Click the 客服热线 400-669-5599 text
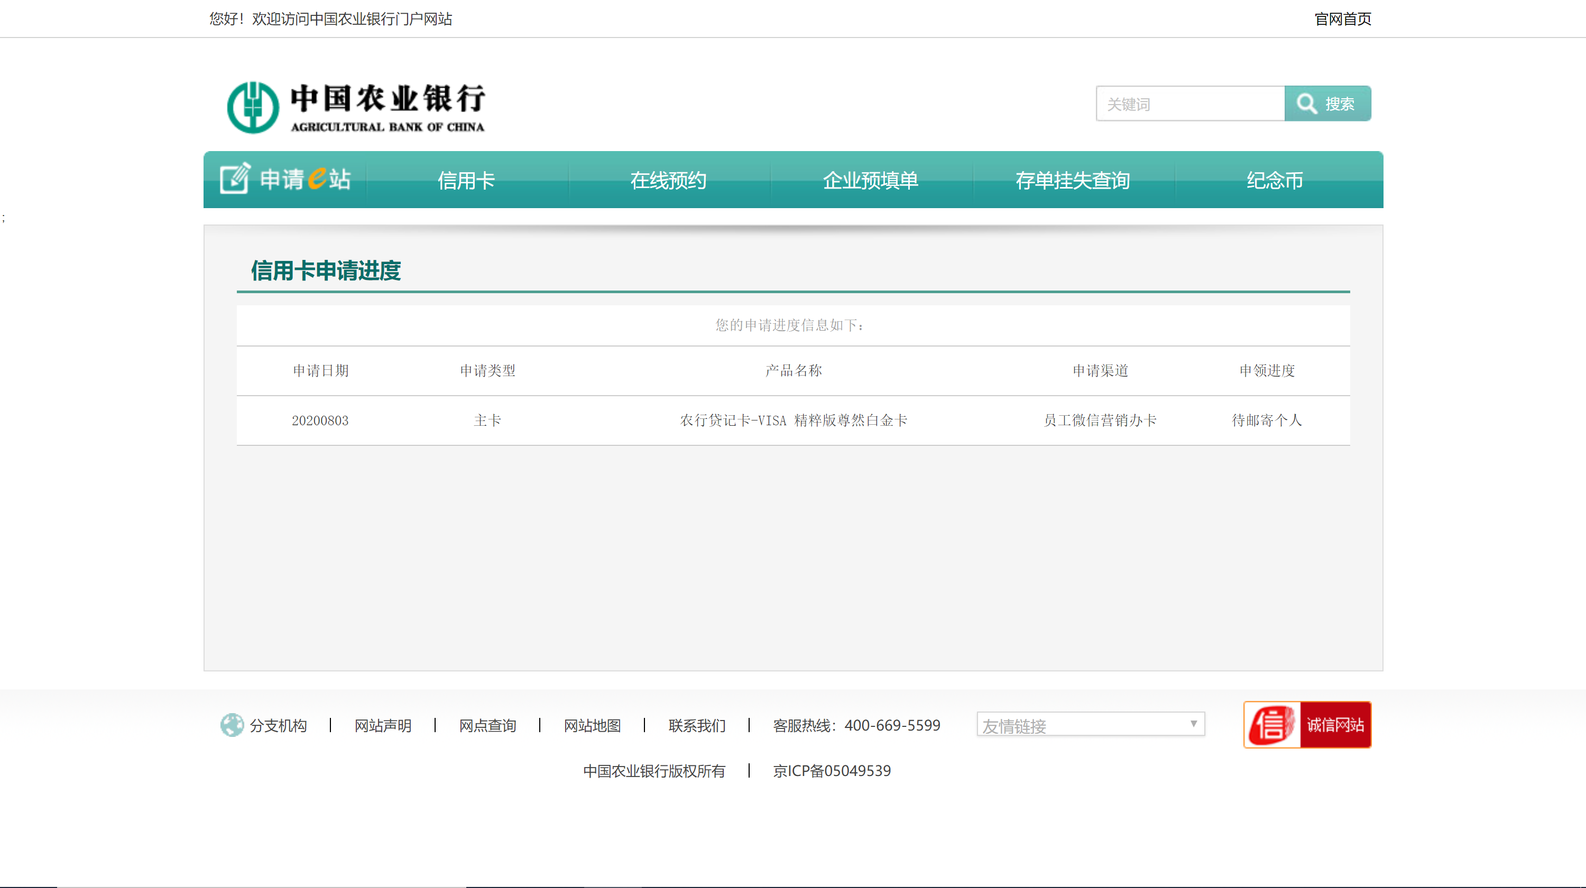Screen dimensions: 1586x888 point(856,725)
